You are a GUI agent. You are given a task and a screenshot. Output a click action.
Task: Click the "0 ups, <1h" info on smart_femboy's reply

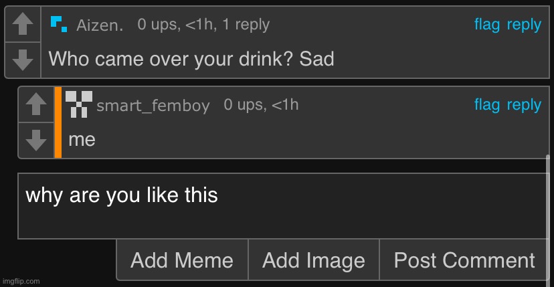point(261,104)
